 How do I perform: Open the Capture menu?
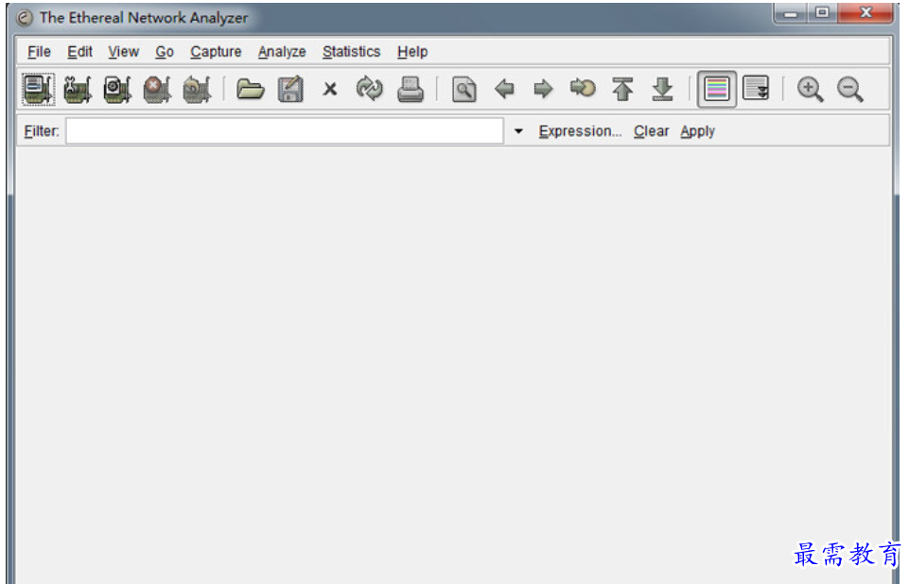216,52
